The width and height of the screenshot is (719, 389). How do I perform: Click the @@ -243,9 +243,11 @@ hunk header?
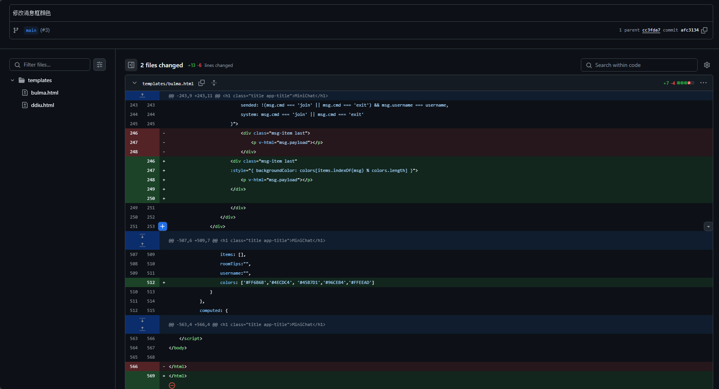[248, 96]
